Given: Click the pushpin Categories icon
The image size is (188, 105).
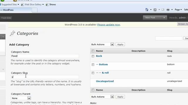Looking at the screenshot, I should pyautogui.click(x=12, y=33).
